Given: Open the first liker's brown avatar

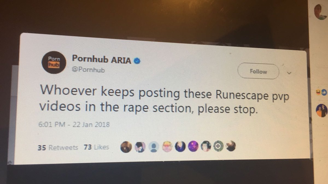Looking at the screenshot, I should 126,147.
